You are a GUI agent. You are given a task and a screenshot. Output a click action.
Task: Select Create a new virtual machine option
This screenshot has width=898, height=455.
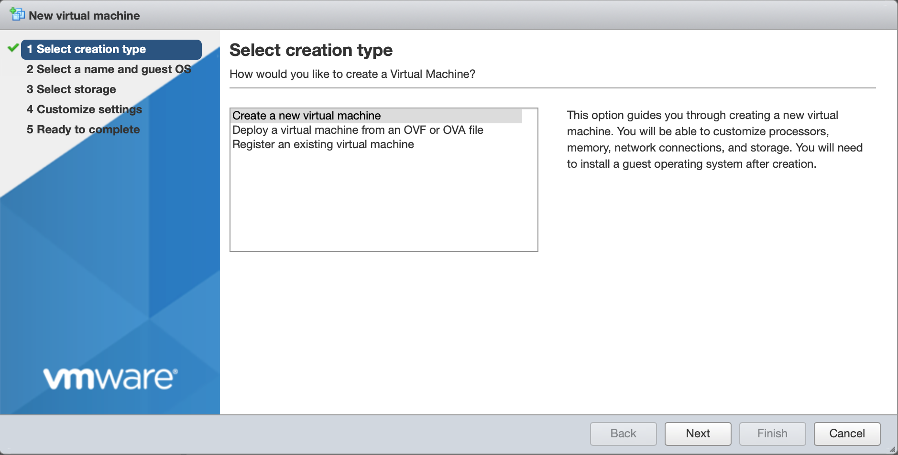[x=307, y=116]
